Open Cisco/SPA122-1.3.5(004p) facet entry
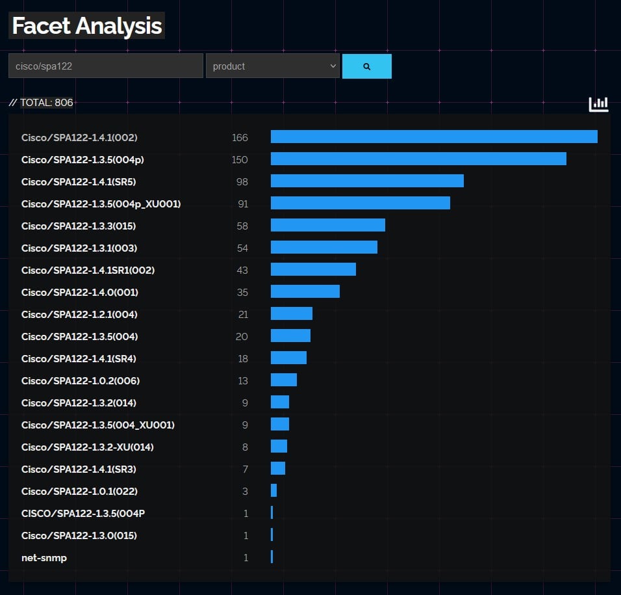Screen dimensions: 621x595 [82, 160]
